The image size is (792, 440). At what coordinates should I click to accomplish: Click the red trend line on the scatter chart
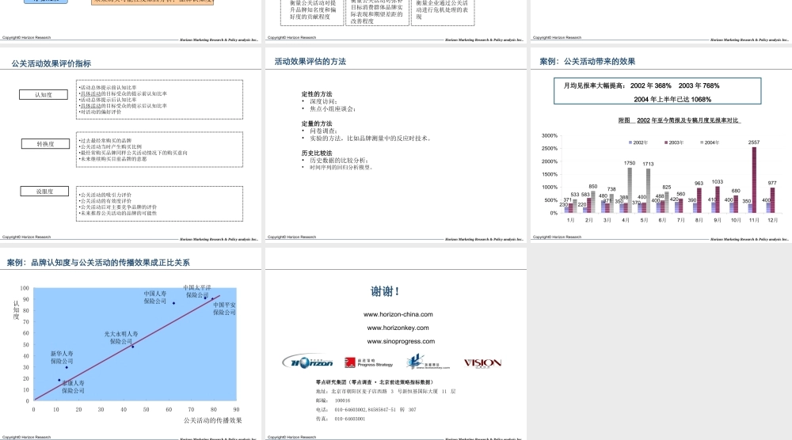[x=126, y=347]
